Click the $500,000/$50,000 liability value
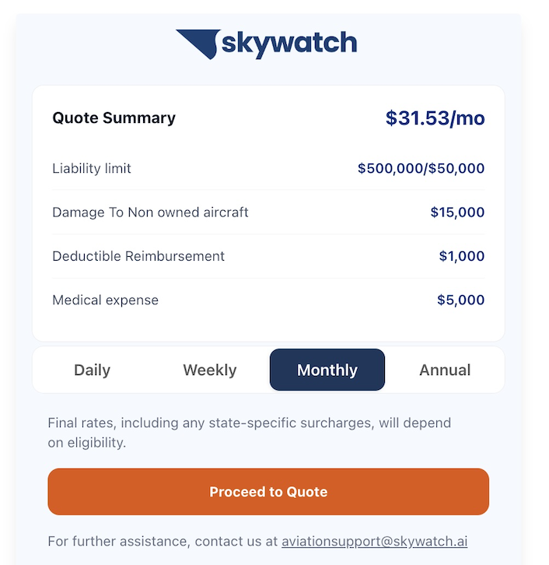This screenshot has height=565, width=549. tap(421, 168)
